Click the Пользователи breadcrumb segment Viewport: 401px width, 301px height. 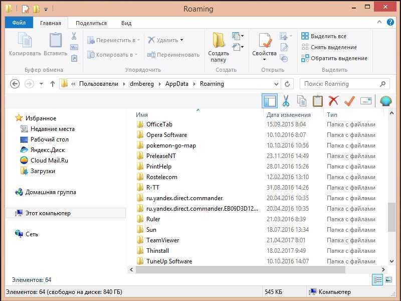(98, 84)
